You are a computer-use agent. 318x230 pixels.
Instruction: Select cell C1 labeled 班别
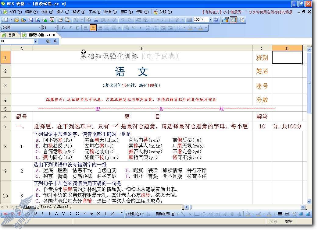point(262,57)
